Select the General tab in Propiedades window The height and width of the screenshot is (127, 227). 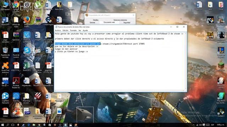click(92, 23)
